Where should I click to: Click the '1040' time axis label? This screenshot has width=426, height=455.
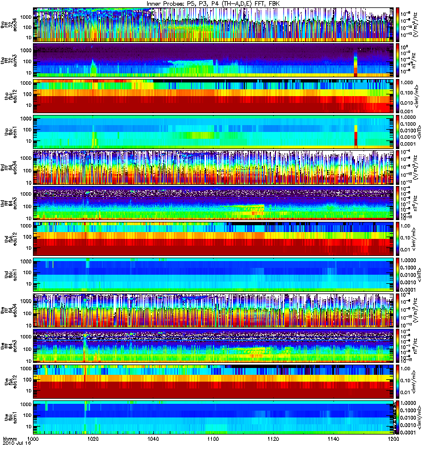pos(153,439)
